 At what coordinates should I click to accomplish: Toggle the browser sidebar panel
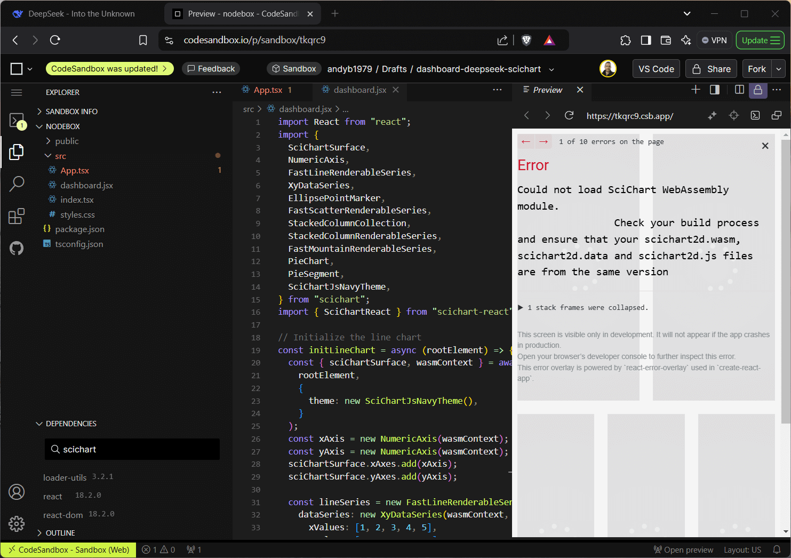point(646,40)
